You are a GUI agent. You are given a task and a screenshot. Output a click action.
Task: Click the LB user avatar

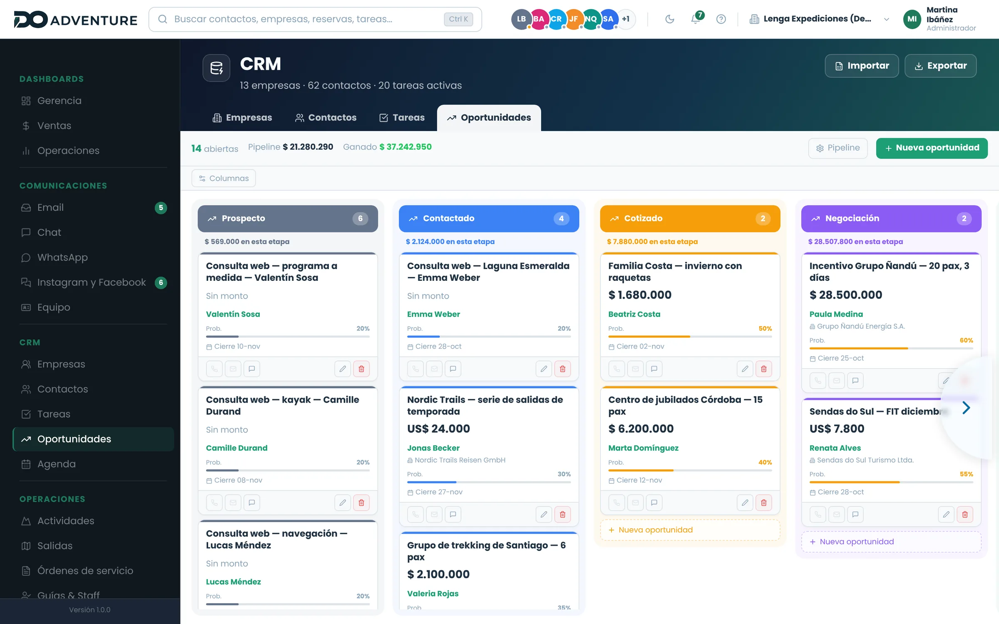tap(521, 19)
